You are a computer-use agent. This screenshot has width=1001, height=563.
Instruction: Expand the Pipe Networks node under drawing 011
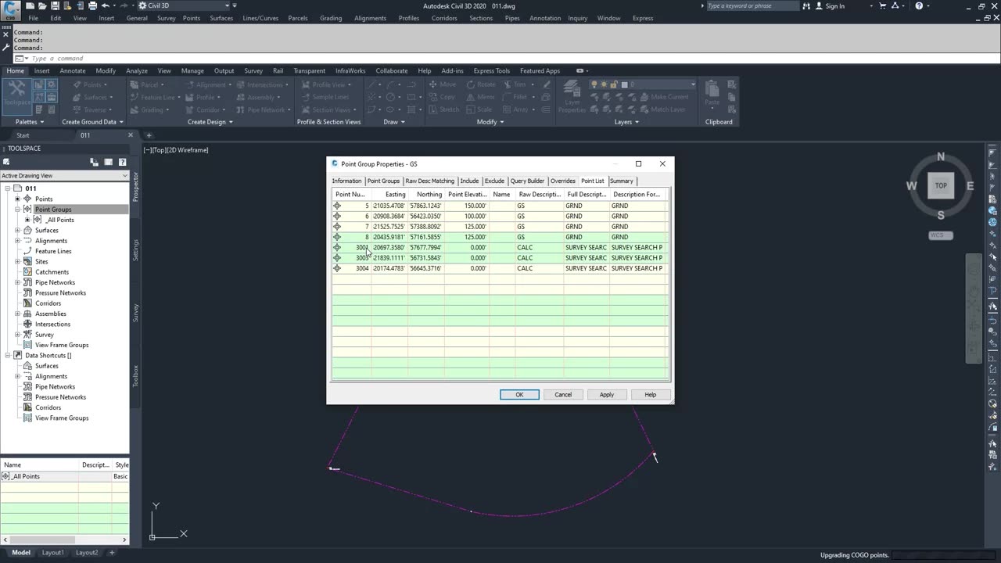[17, 282]
